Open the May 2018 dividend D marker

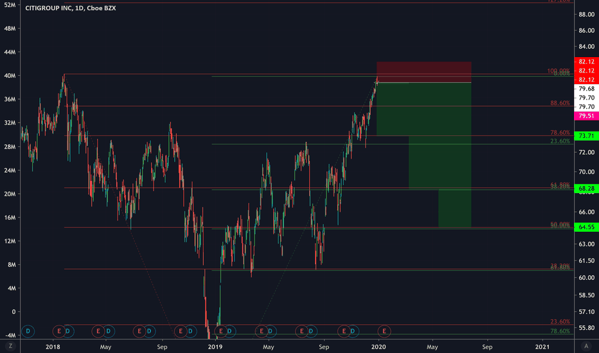108,331
